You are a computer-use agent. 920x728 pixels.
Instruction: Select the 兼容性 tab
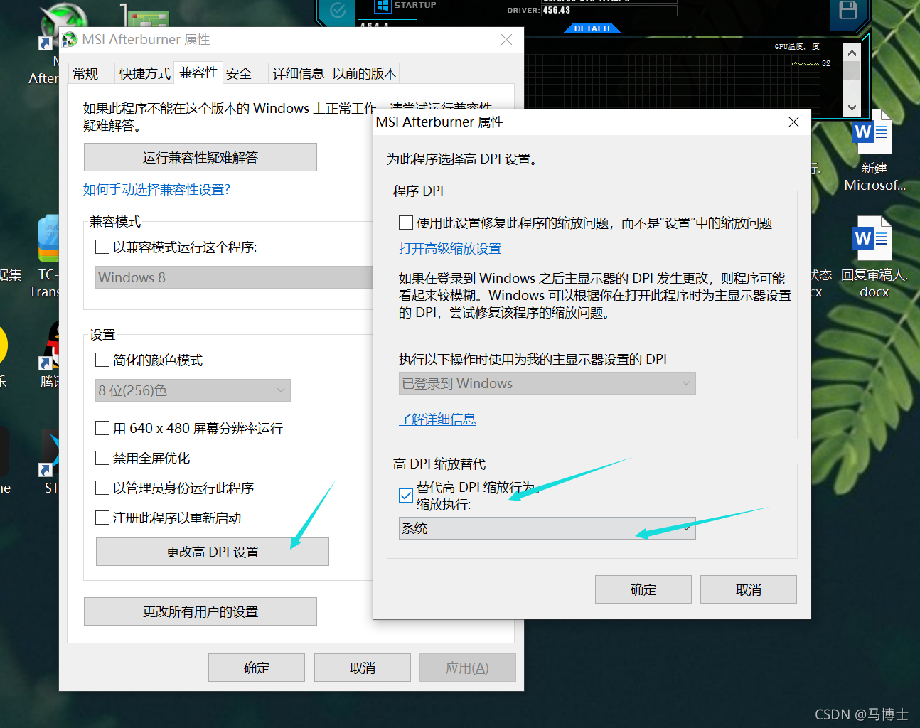pos(198,73)
